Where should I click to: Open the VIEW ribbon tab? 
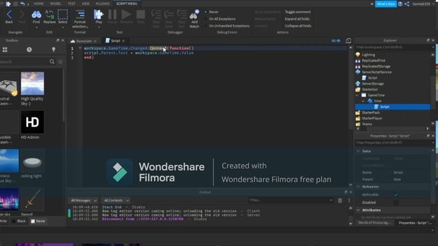(86, 3)
